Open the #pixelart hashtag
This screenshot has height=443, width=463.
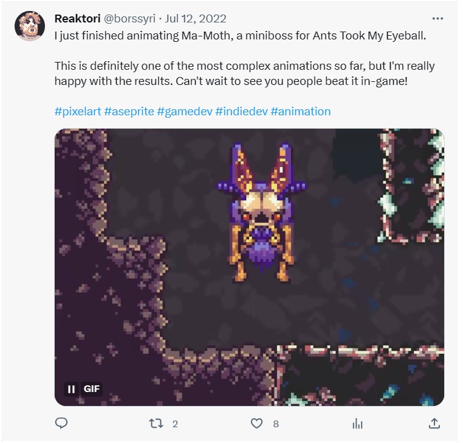(78, 112)
